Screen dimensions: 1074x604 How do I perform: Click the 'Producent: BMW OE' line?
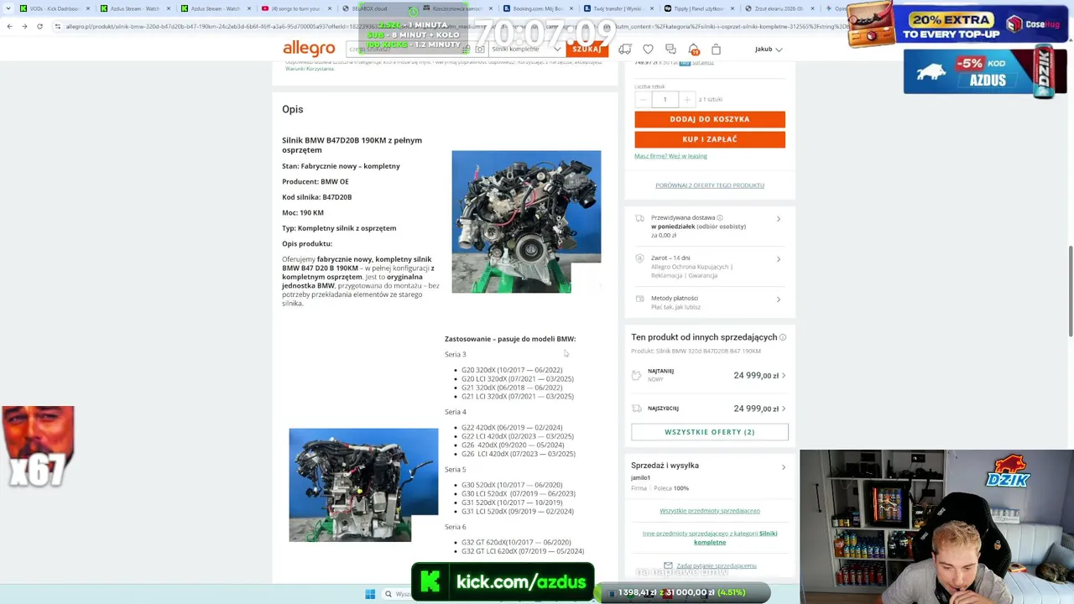pyautogui.click(x=315, y=181)
